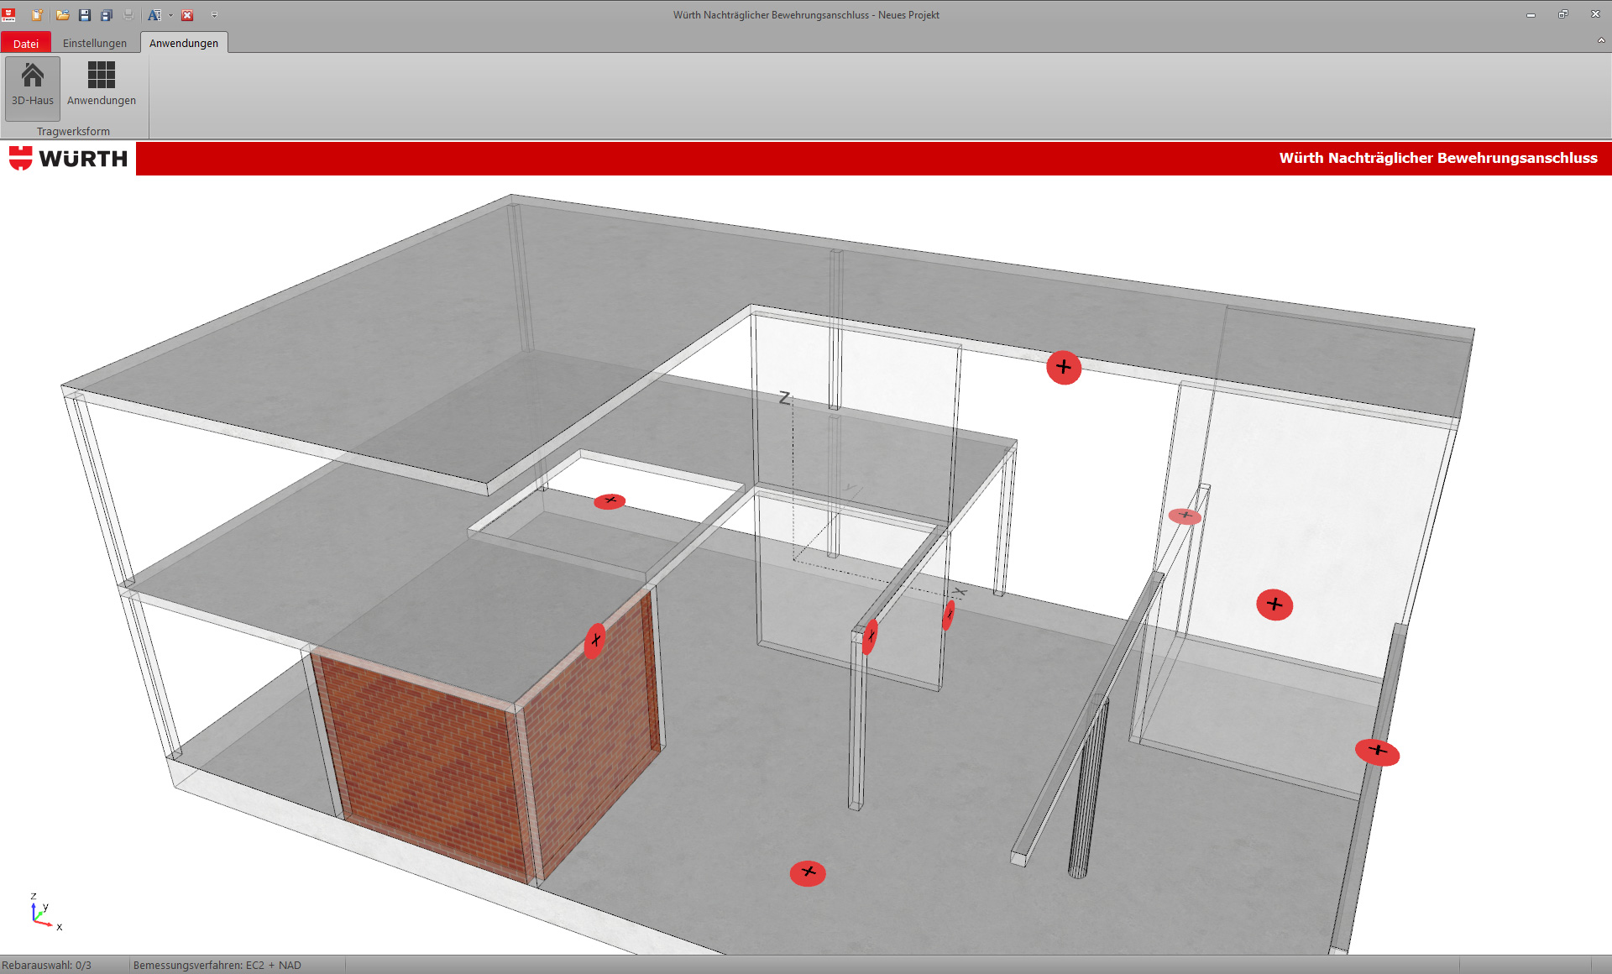The width and height of the screenshot is (1612, 974).
Task: Select the red marker on the right wall face
Action: pos(1274,604)
